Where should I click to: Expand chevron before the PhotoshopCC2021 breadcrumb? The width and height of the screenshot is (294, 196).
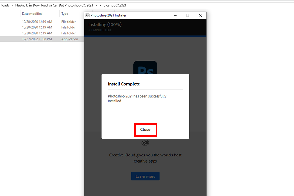point(96,5)
